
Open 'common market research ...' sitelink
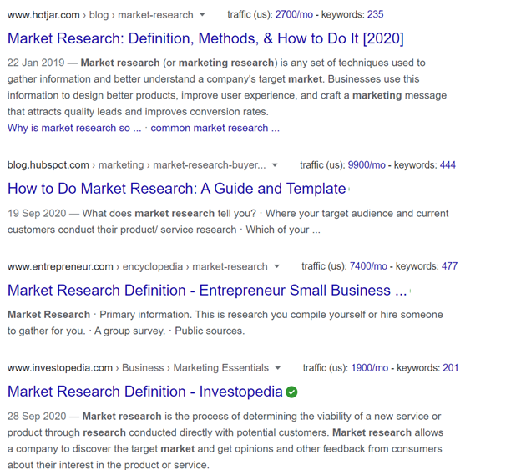point(215,129)
